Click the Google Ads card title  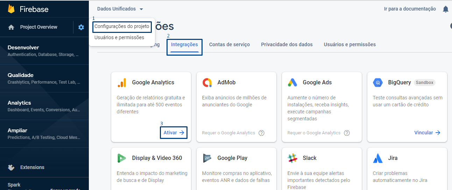(x=317, y=83)
